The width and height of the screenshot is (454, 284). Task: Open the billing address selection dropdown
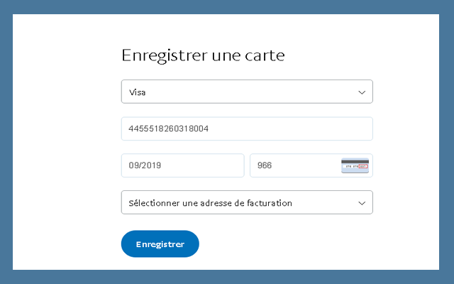coord(247,202)
